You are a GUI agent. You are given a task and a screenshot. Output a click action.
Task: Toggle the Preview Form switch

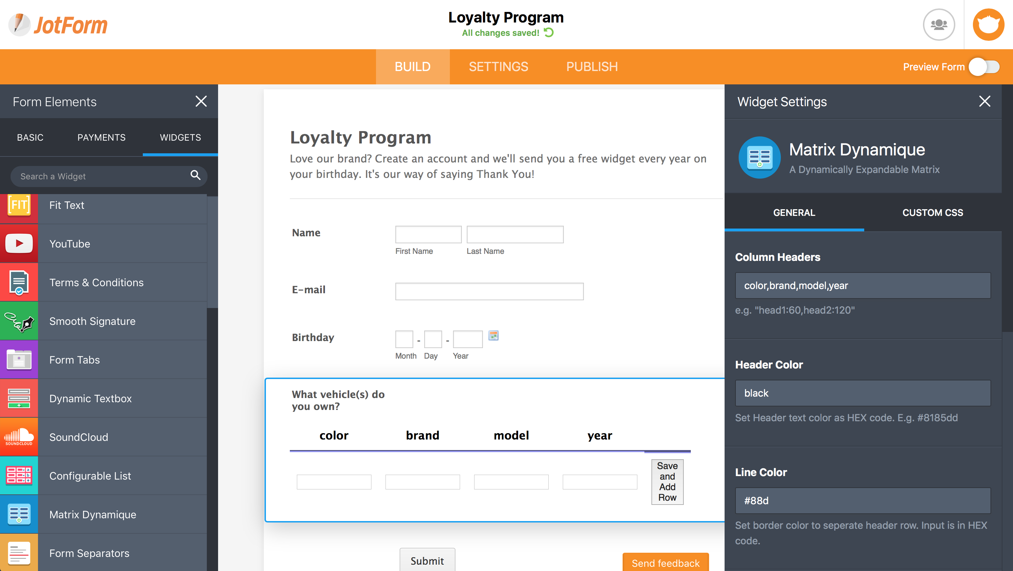(x=987, y=67)
